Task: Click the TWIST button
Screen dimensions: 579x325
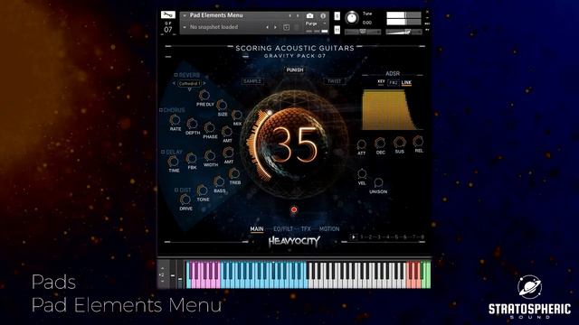Action: pyautogui.click(x=335, y=81)
